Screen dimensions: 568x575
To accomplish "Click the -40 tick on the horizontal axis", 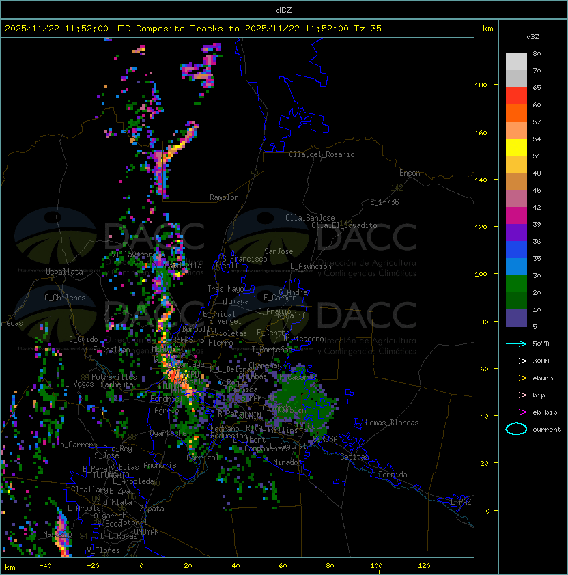I will 45,566.
